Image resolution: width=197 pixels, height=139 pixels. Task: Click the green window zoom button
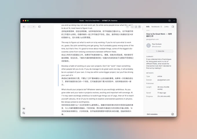point(28,21)
